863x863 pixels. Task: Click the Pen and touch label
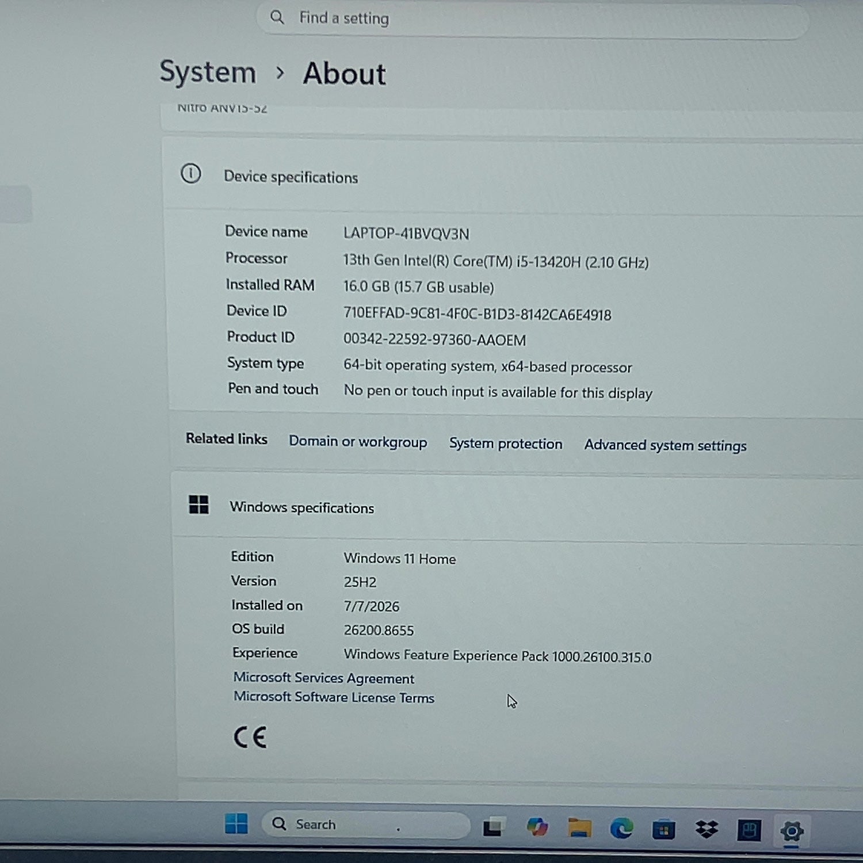coord(273,389)
